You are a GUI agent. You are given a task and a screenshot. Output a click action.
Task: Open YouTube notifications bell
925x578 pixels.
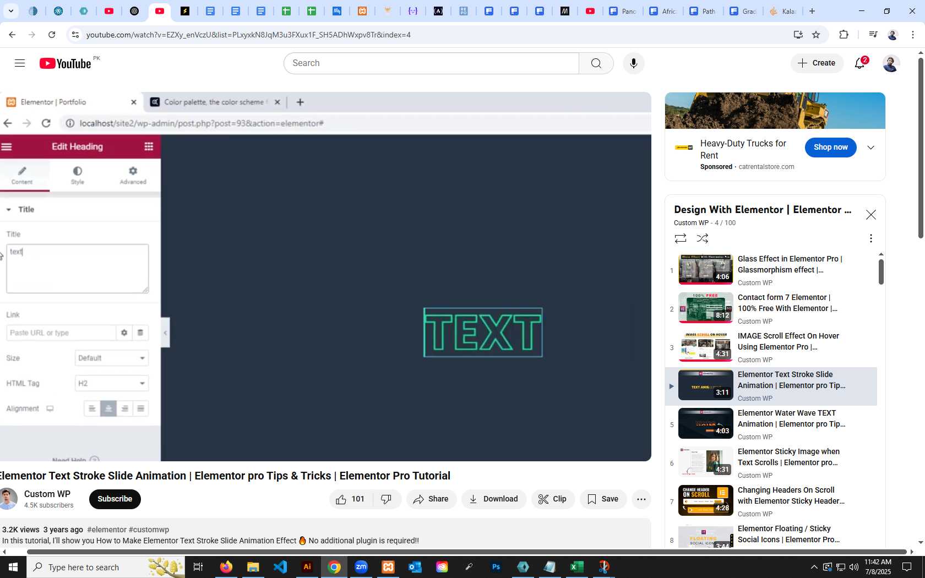click(860, 63)
